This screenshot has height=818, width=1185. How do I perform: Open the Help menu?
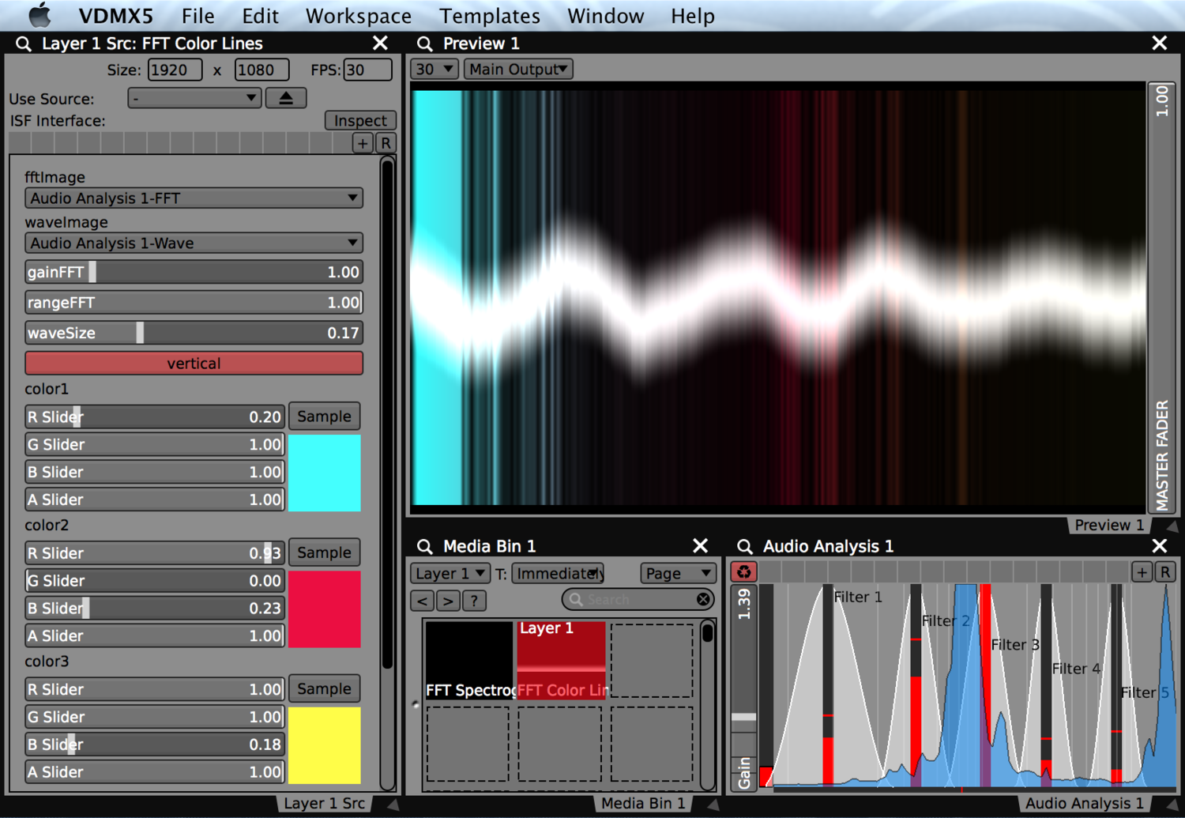pos(692,16)
